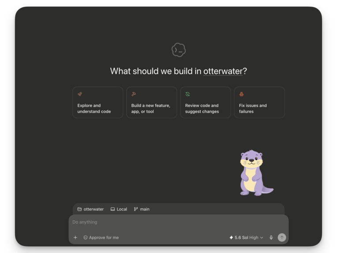Select Fix issues and failures card
The width and height of the screenshot is (337, 253).
pyautogui.click(x=259, y=102)
